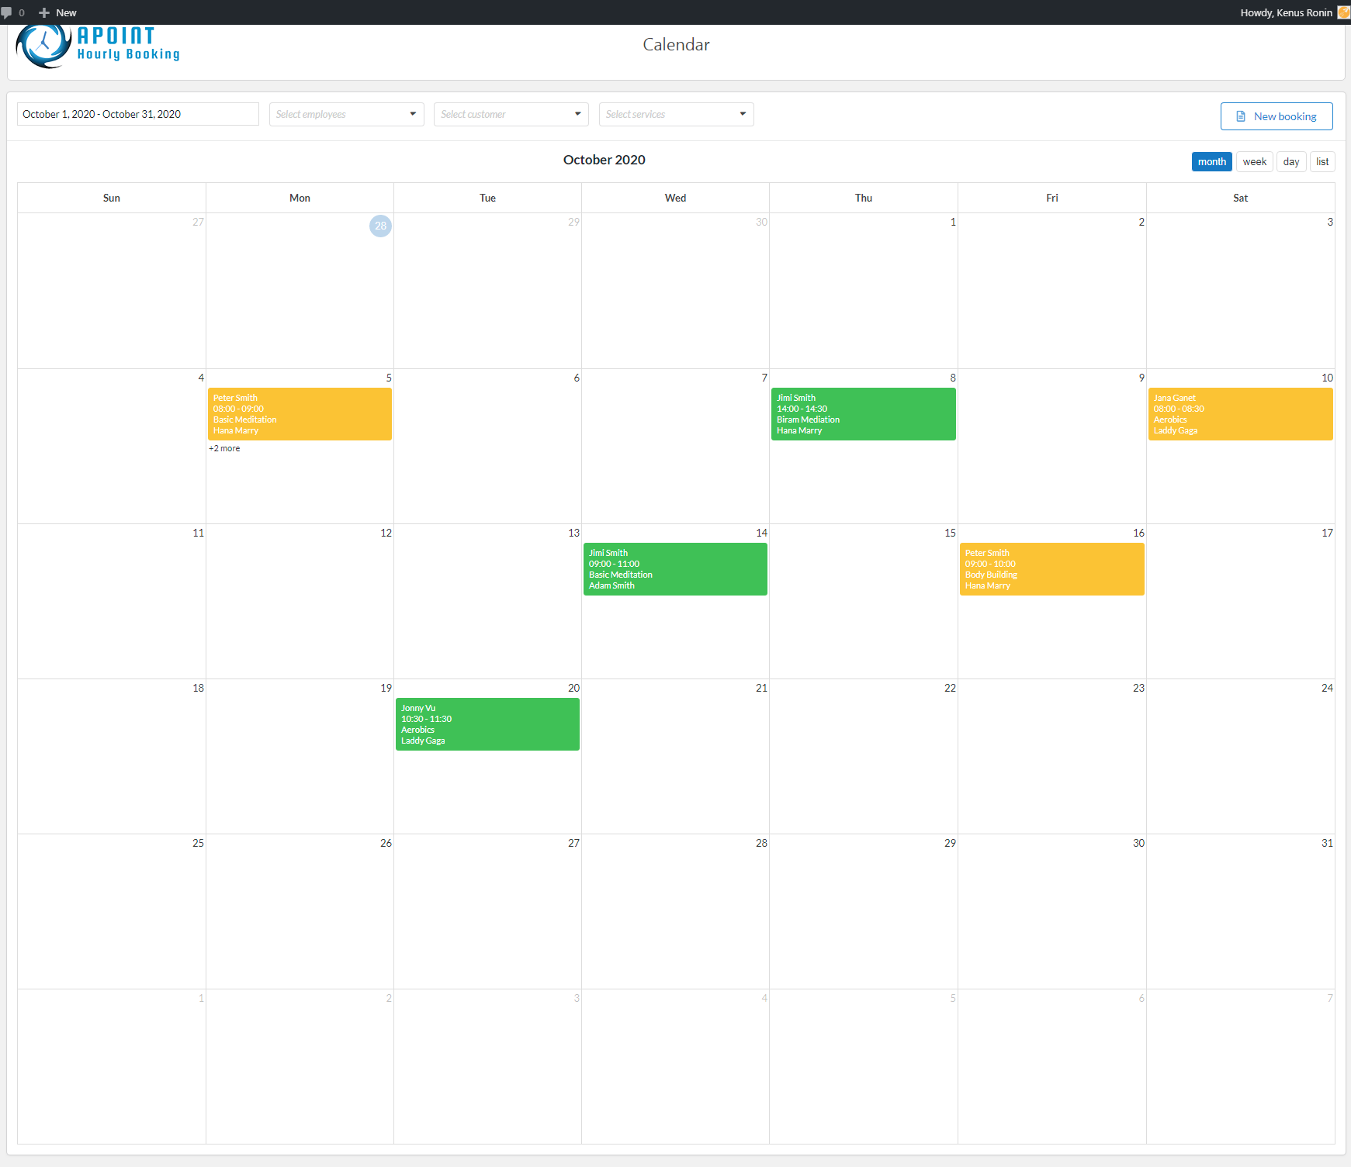Viewport: 1351px width, 1167px height.
Task: Open Jimi Smith's Biram Mediation booking
Action: point(863,414)
